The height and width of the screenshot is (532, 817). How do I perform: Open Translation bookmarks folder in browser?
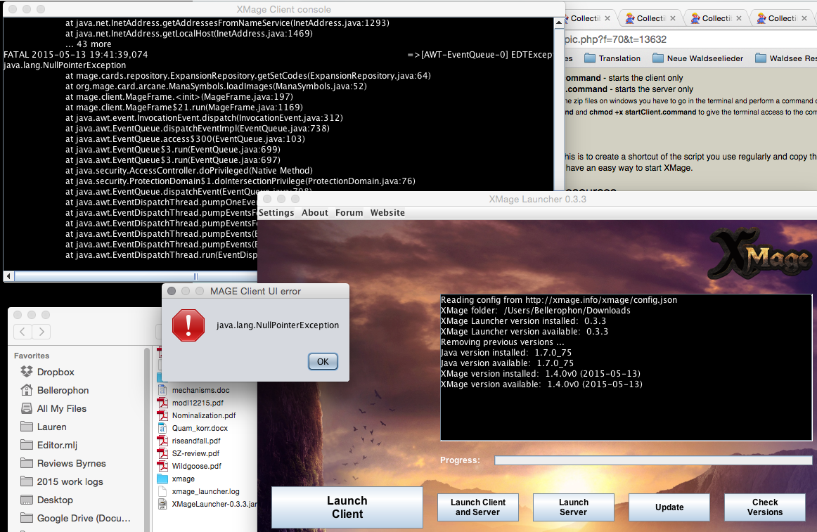pos(612,58)
